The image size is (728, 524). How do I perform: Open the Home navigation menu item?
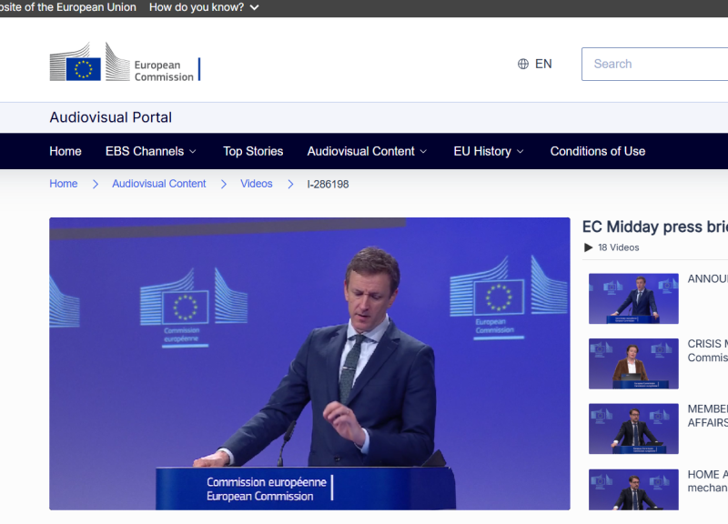tap(66, 151)
